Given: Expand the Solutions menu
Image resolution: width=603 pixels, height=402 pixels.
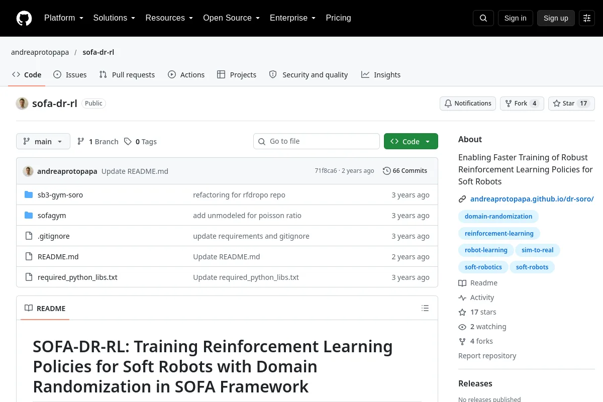Looking at the screenshot, I should coord(114,18).
